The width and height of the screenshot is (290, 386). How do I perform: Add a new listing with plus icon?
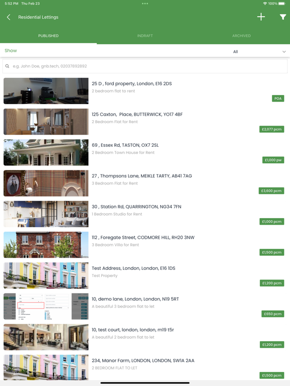pos(261,17)
